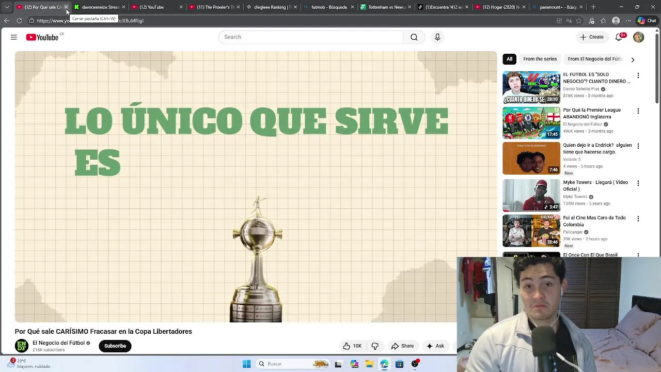Select the All filter chip

pos(509,59)
